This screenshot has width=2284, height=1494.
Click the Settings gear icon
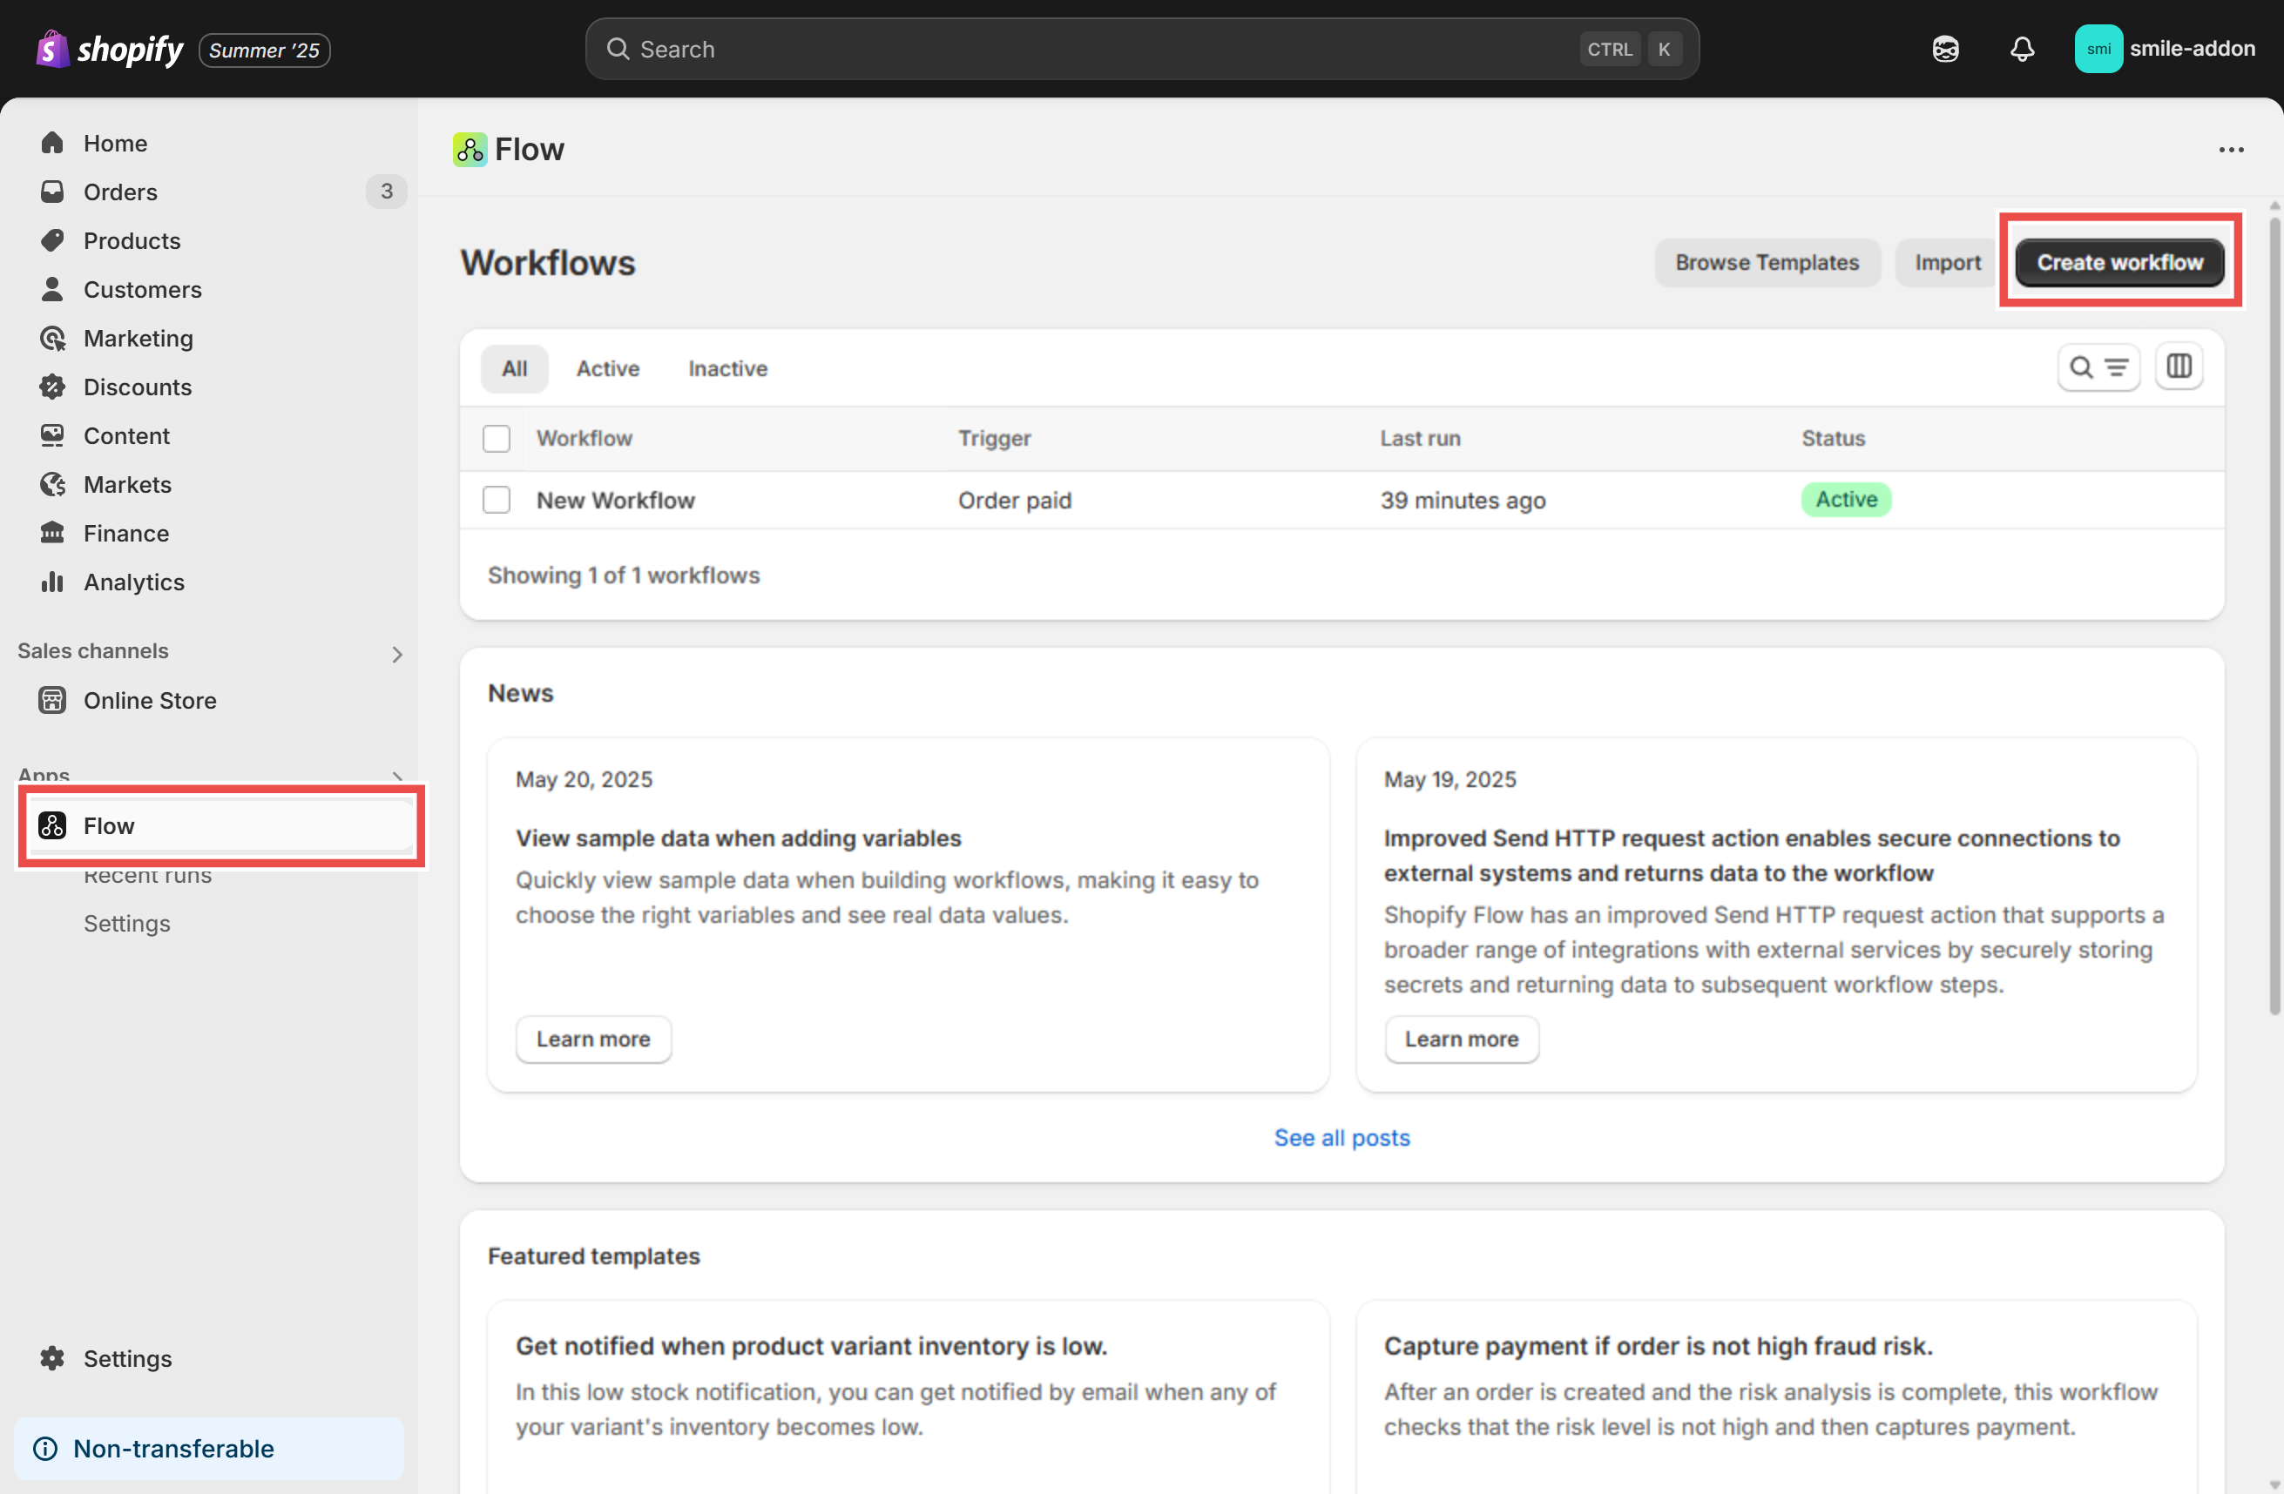[51, 1358]
